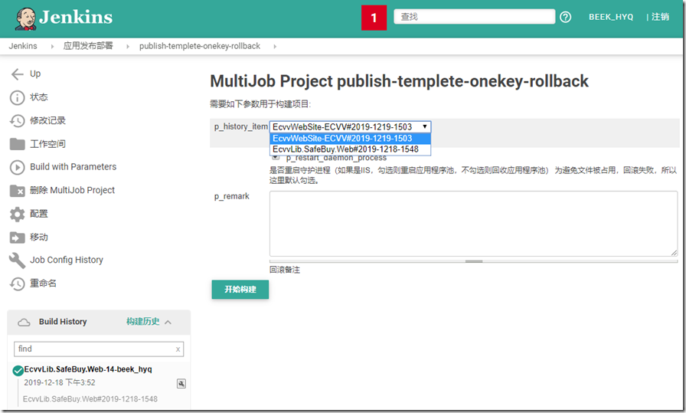Open 移动 sidebar link
Viewport: 686px width, 413px height.
[x=39, y=237]
